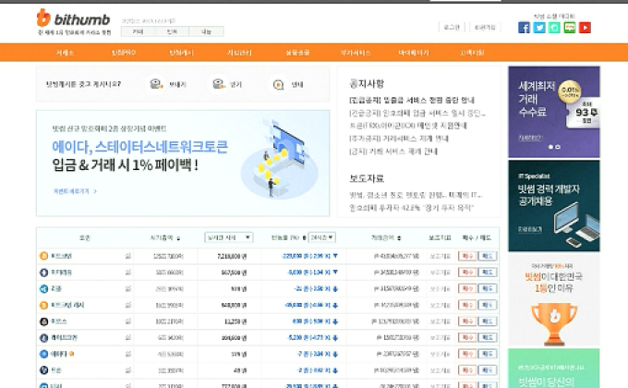
Task: Click the Ripple coin icon
Action: [x=44, y=288]
